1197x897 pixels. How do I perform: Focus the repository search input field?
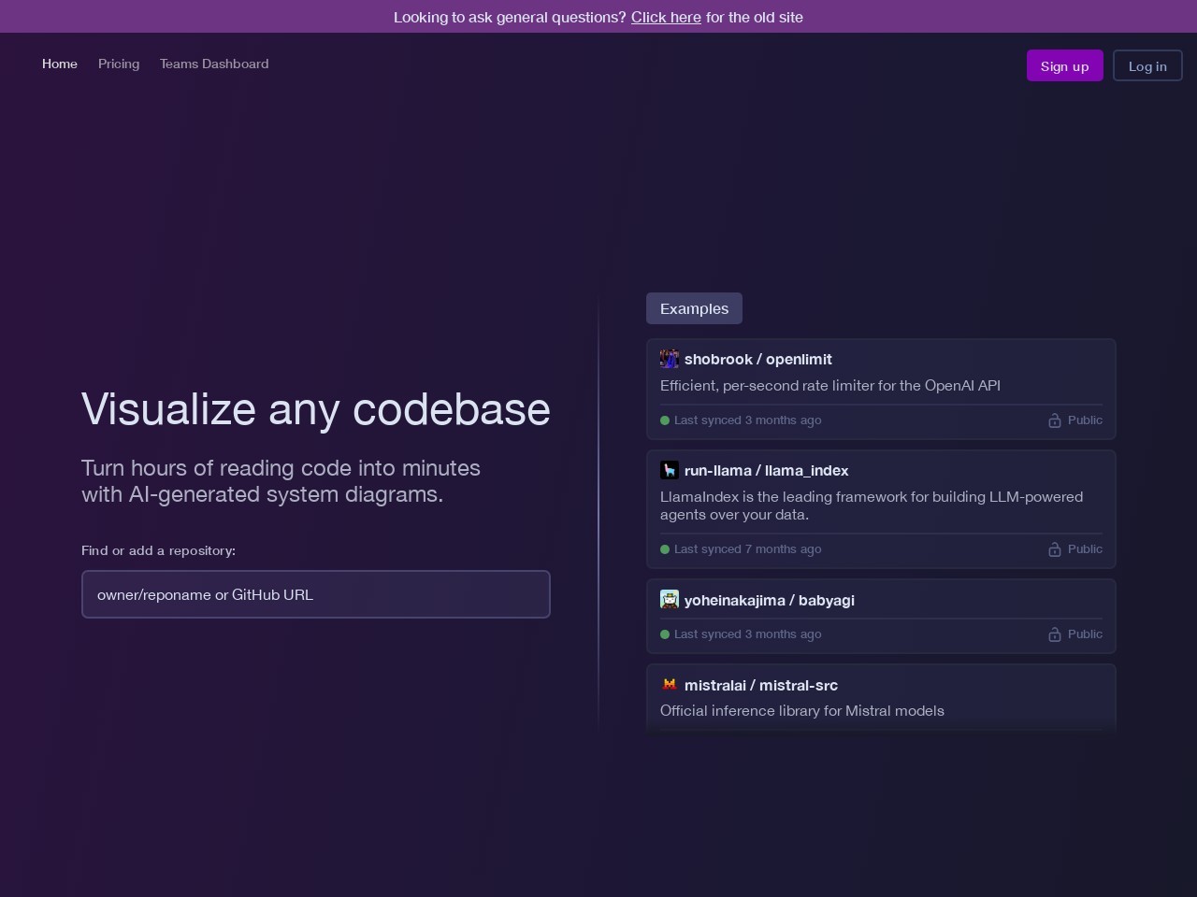pyautogui.click(x=316, y=594)
